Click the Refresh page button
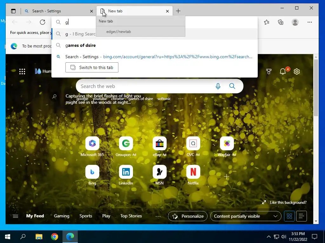The width and height of the screenshot is (325, 243). pyautogui.click(x=43, y=22)
